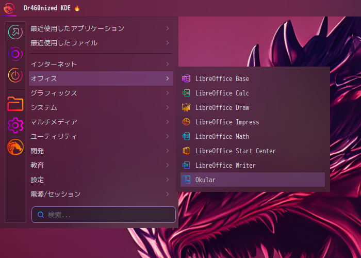Open the 設定 menu category
Image resolution: width=361 pixels, height=258 pixels.
pyautogui.click(x=101, y=180)
